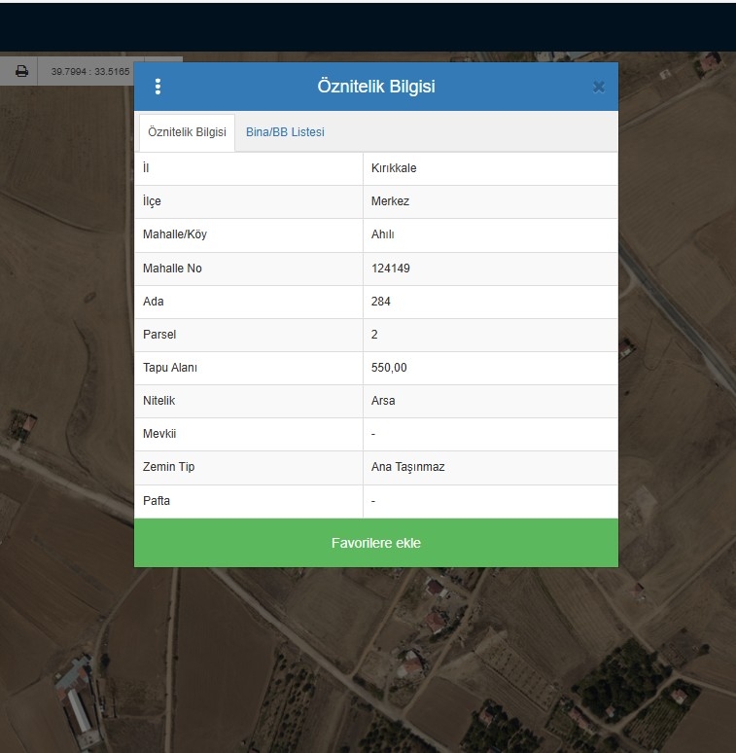The width and height of the screenshot is (736, 753).
Task: Click the Mevkii label
Action: [159, 434]
